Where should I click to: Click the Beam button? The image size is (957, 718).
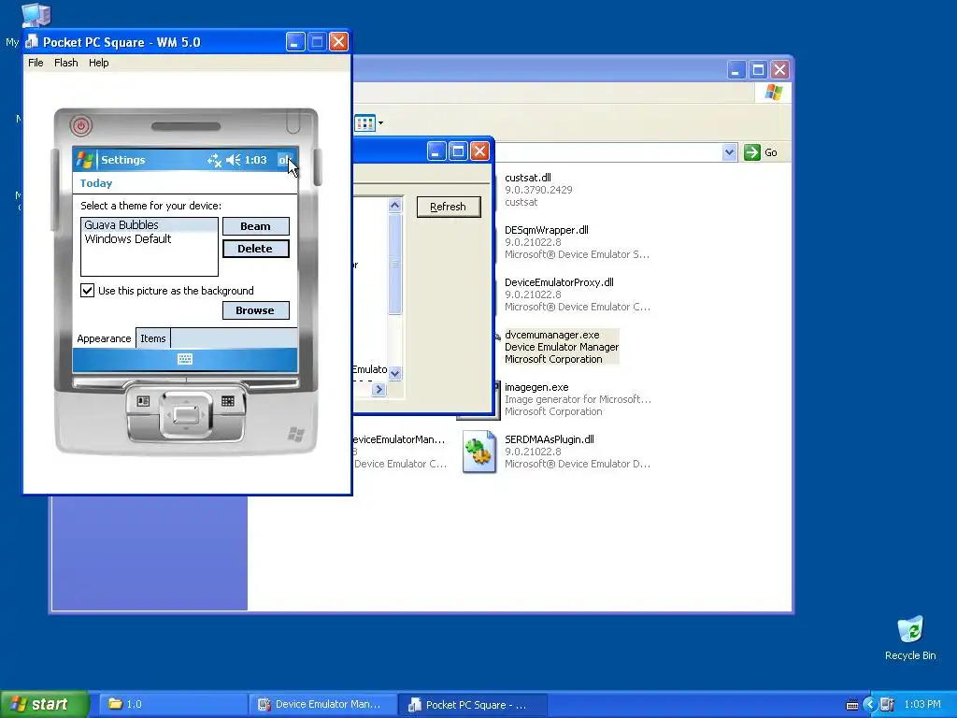[x=256, y=226]
